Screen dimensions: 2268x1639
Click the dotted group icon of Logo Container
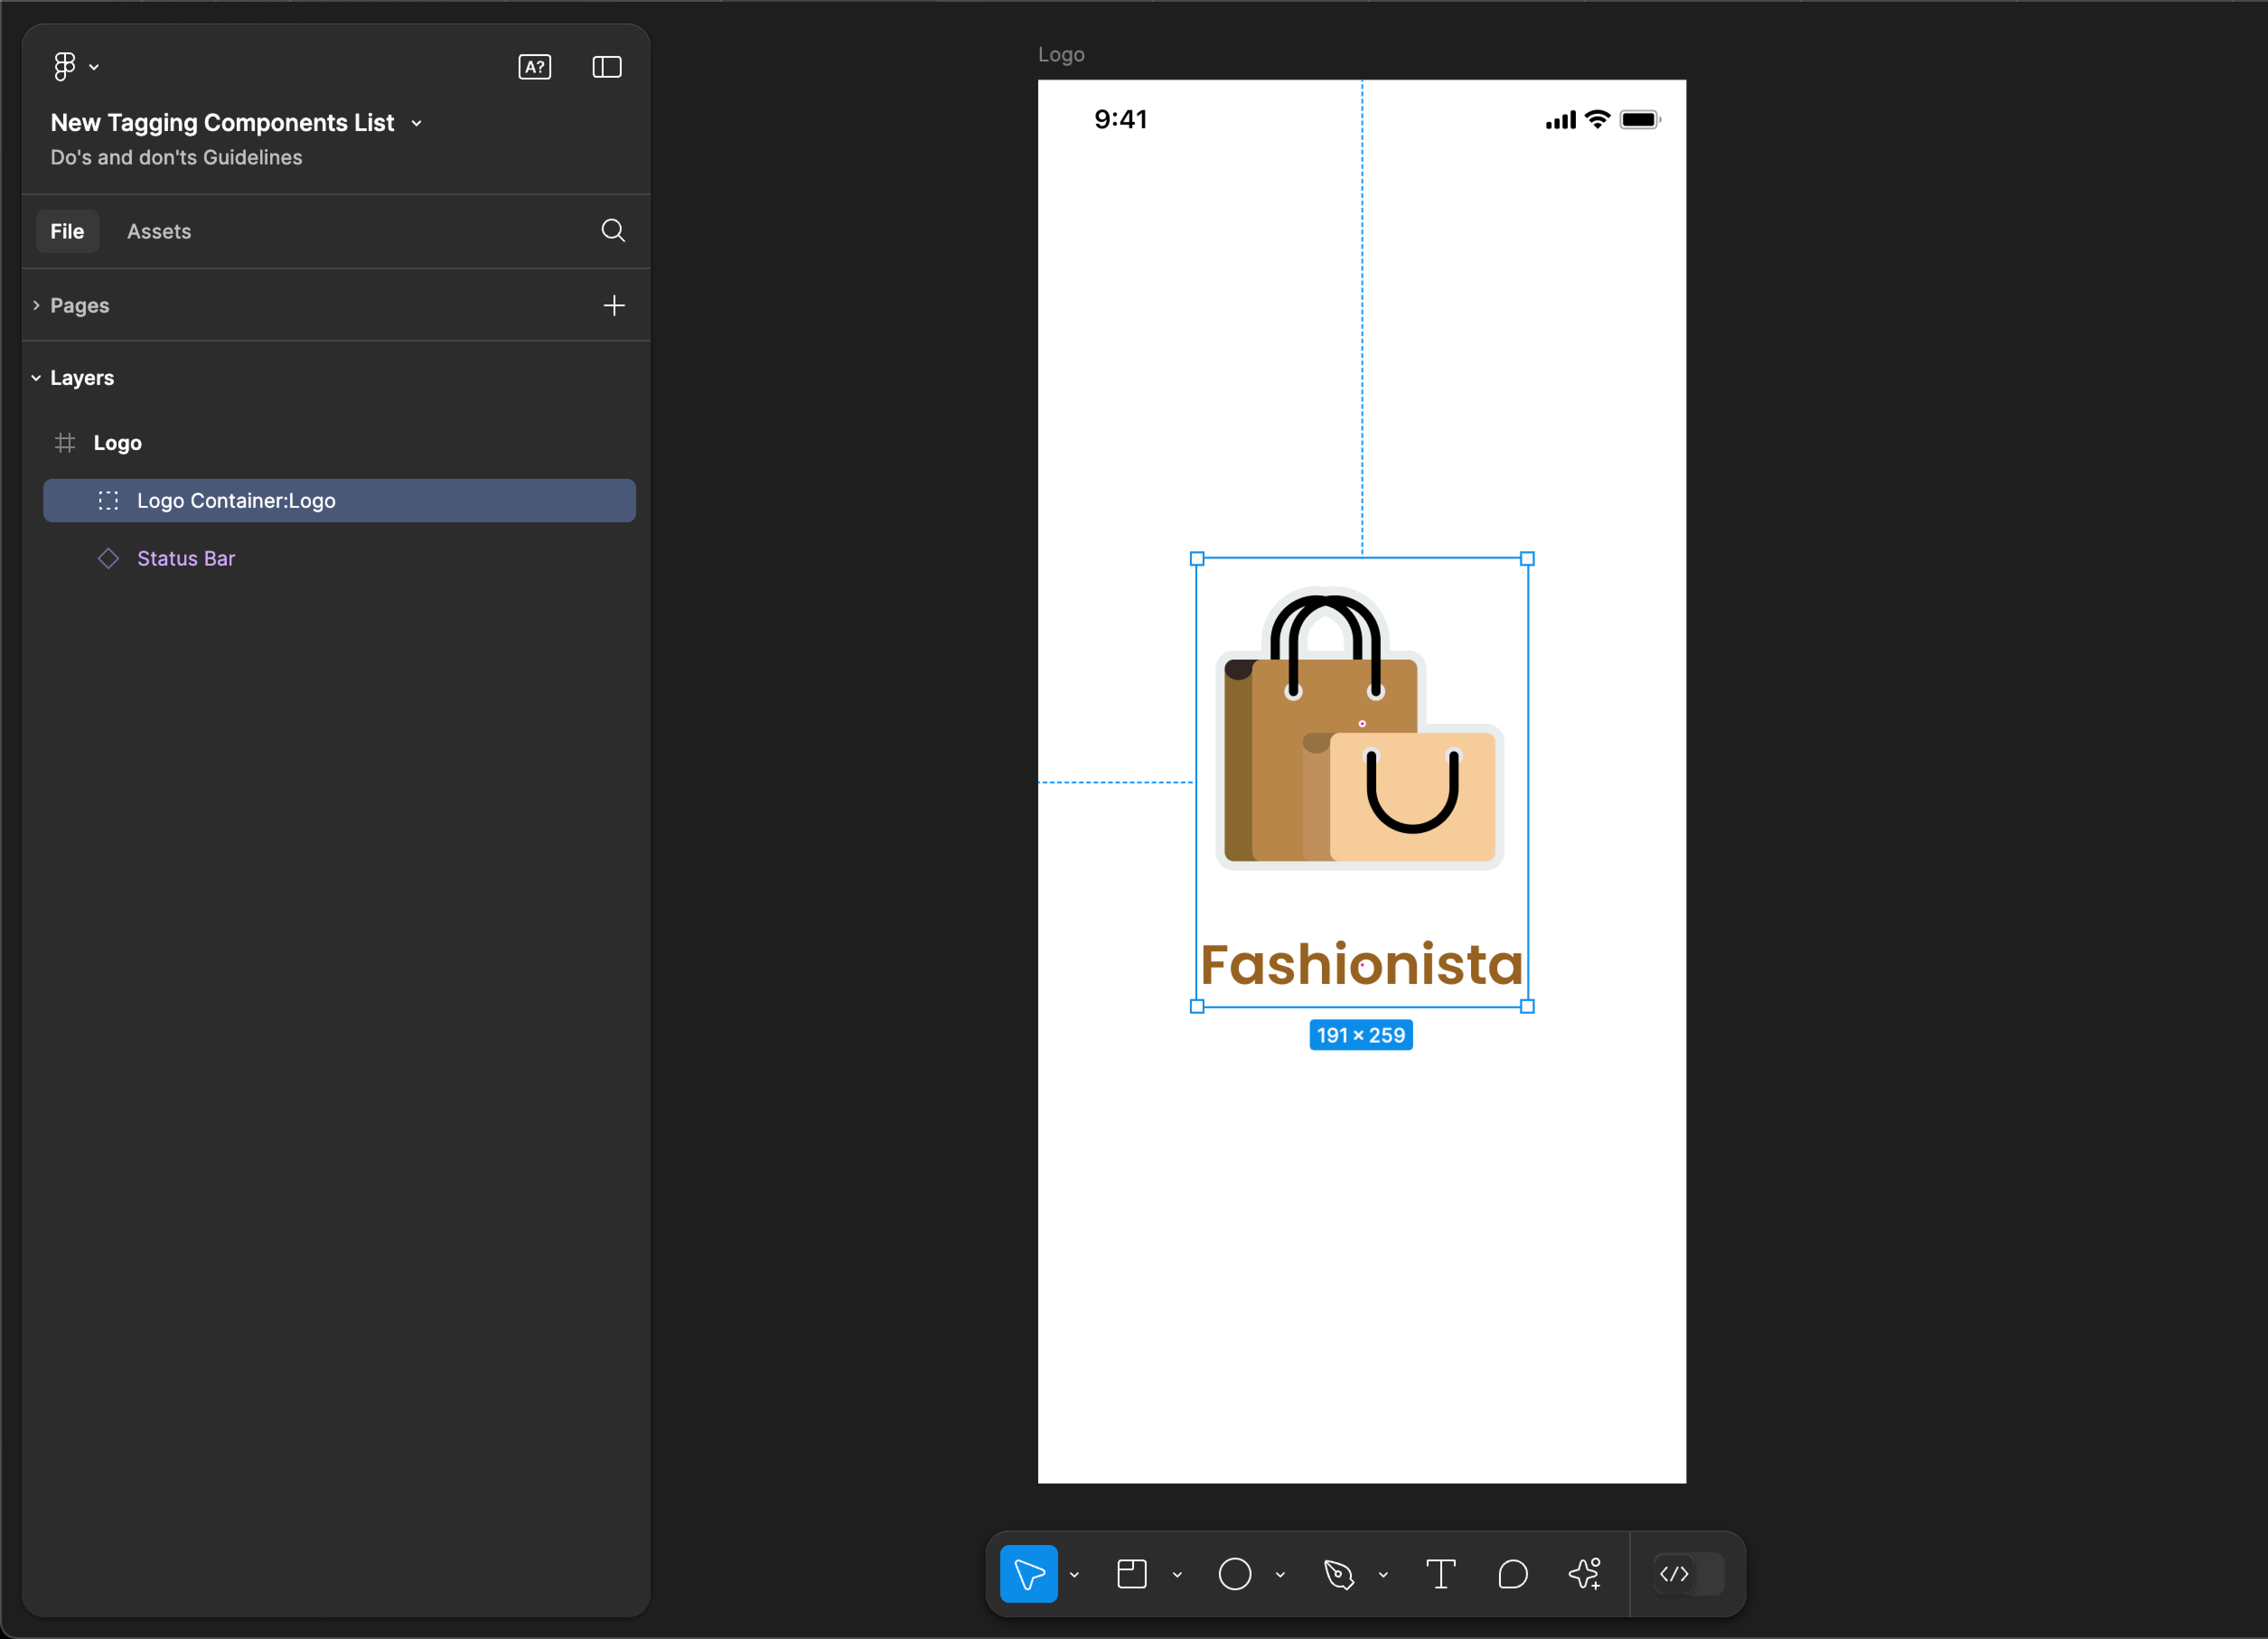108,500
